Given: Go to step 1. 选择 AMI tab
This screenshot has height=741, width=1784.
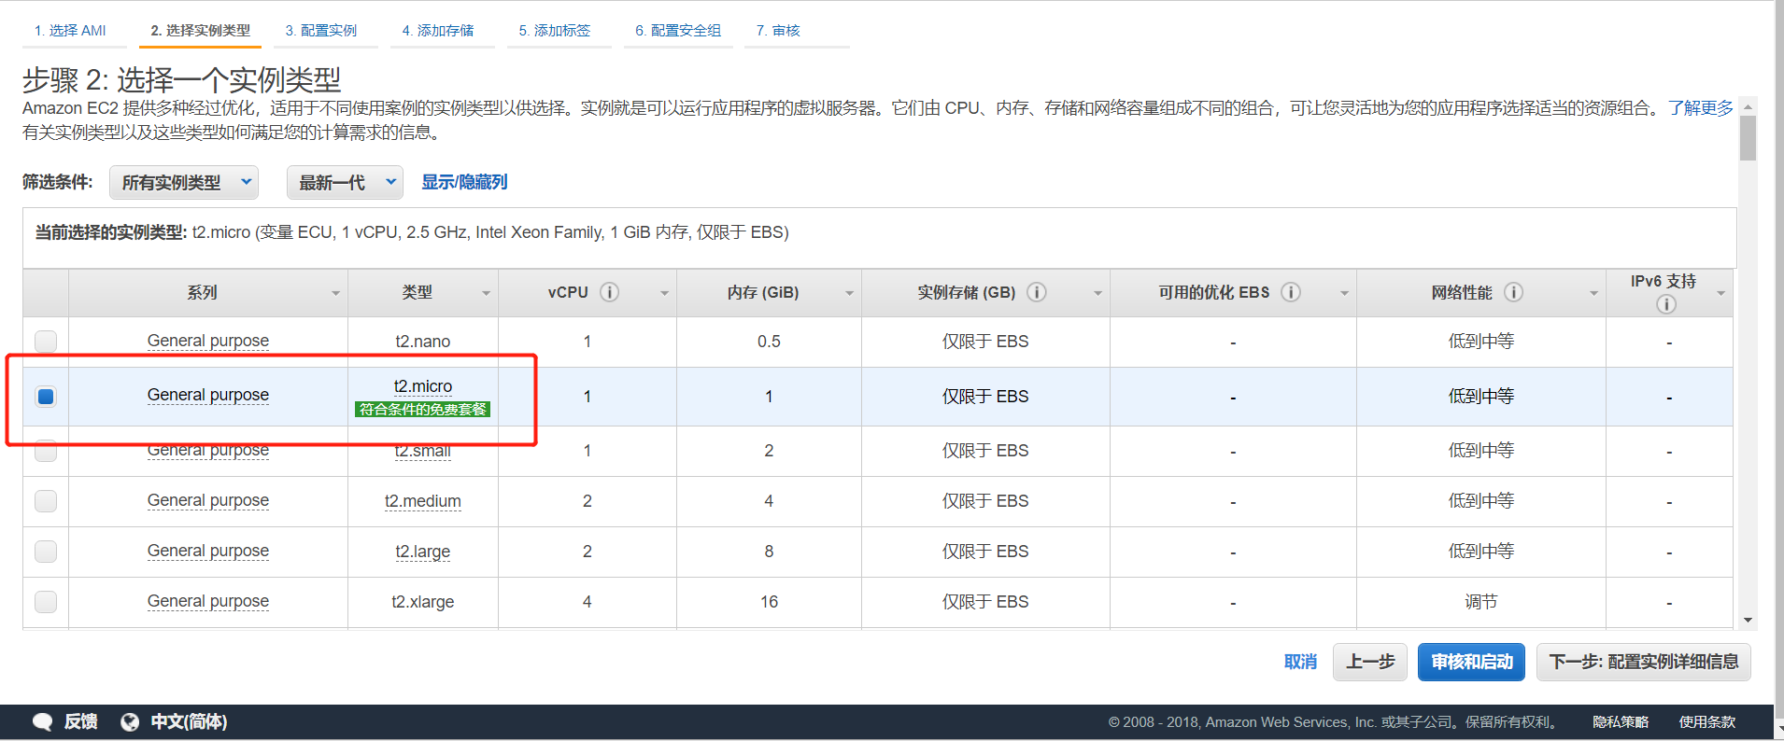Looking at the screenshot, I should [70, 31].
